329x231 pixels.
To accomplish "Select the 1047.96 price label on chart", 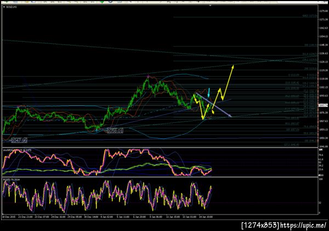I will click(x=19, y=140).
